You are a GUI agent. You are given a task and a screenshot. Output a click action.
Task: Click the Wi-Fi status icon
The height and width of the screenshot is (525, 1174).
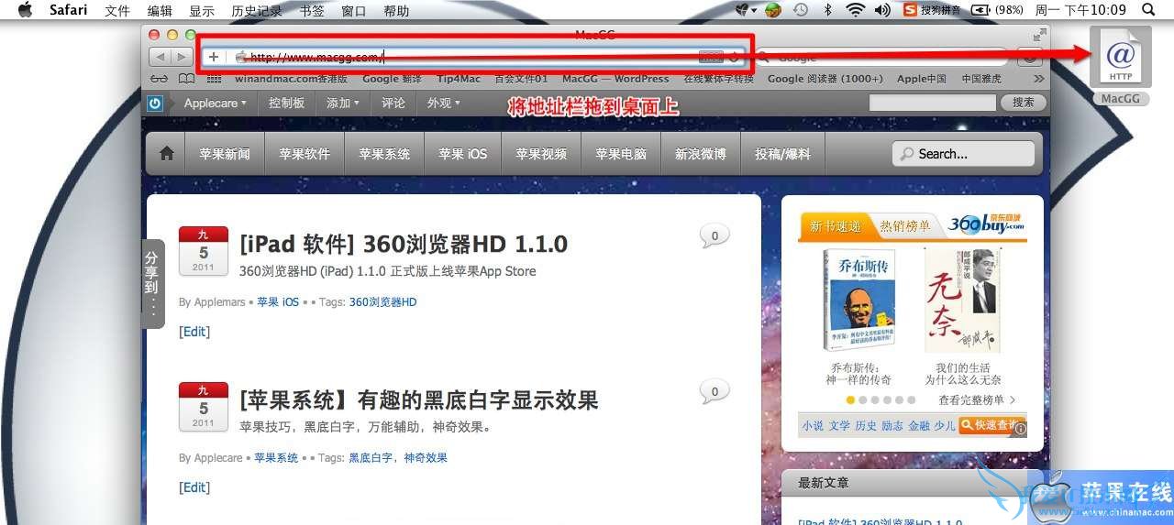click(x=855, y=10)
